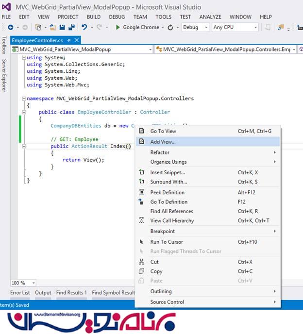The width and height of the screenshot is (303, 334).
Task: Click the Save file icon in toolbar
Action: (63, 28)
